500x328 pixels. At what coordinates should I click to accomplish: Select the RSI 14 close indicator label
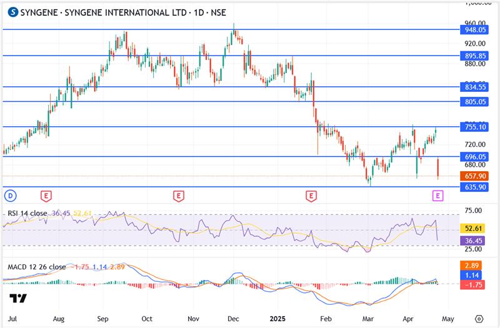click(x=28, y=213)
